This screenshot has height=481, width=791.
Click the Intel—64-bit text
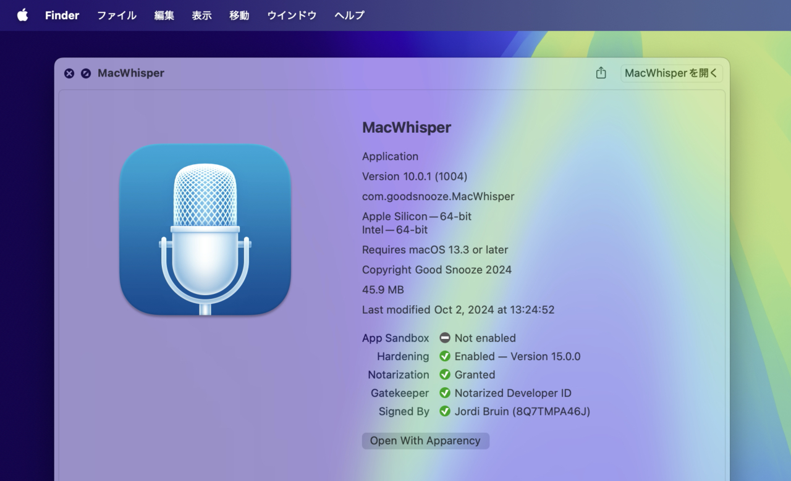pyautogui.click(x=395, y=230)
